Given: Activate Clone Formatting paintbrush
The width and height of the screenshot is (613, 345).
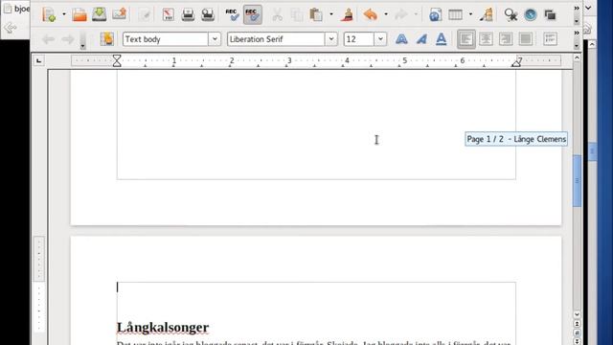Looking at the screenshot, I should pyautogui.click(x=347, y=15).
